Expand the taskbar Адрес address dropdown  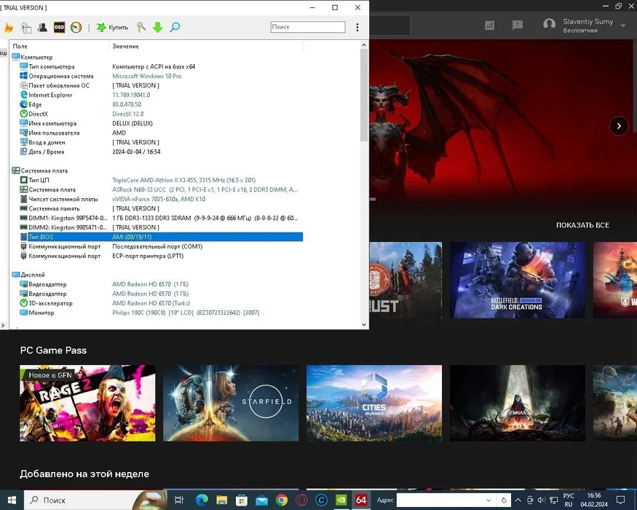pyautogui.click(x=490, y=501)
